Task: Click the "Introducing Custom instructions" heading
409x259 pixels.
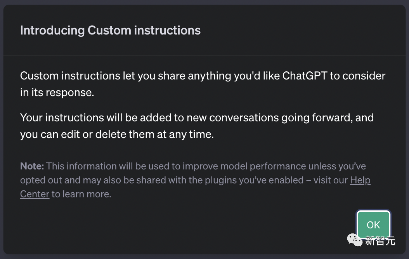Action: click(x=110, y=31)
